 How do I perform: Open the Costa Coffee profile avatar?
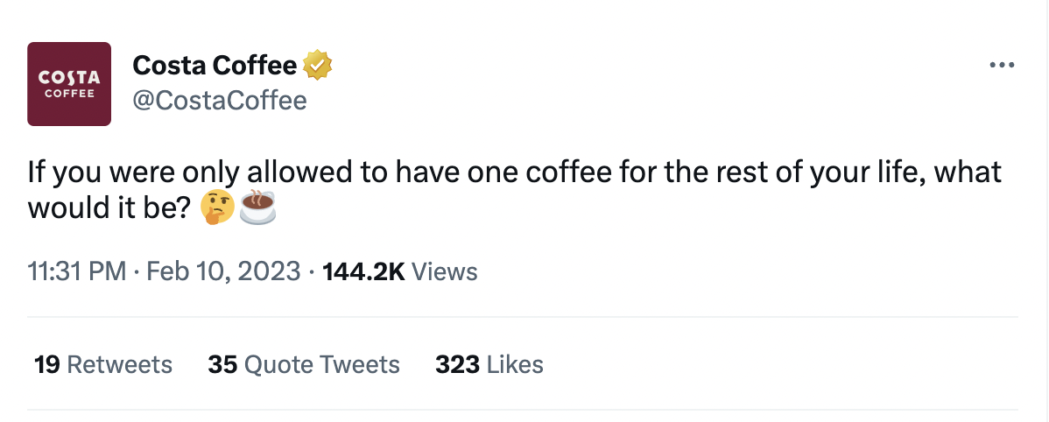click(69, 84)
